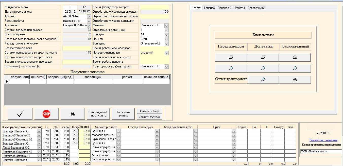Click the waybill date field showing 02.08.12
The width and height of the screenshot is (343, 166).
[70, 12]
